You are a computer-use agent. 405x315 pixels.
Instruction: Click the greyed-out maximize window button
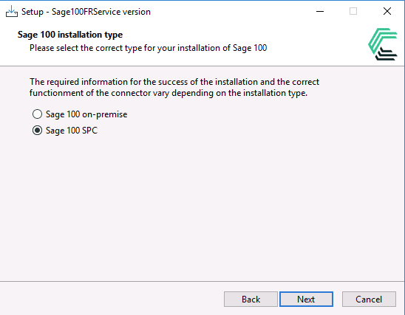point(353,11)
